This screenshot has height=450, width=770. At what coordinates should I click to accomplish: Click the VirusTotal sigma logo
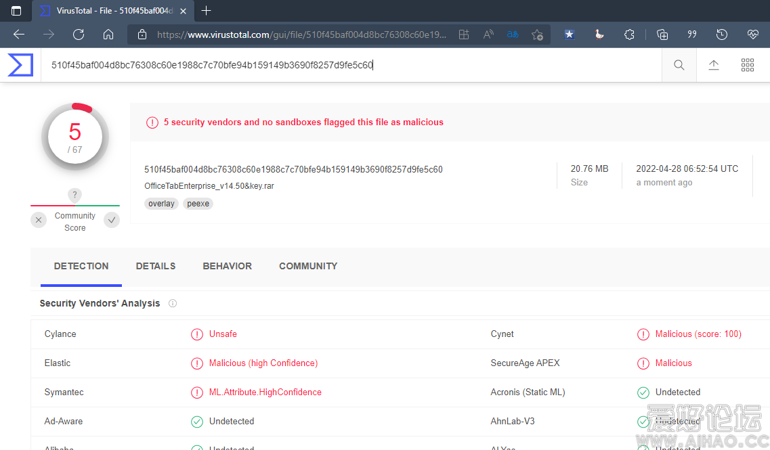pyautogui.click(x=20, y=65)
